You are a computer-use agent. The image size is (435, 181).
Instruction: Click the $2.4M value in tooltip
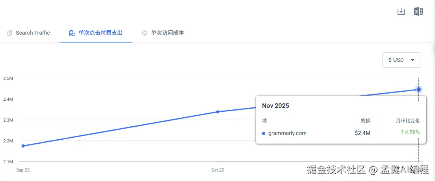(x=362, y=133)
